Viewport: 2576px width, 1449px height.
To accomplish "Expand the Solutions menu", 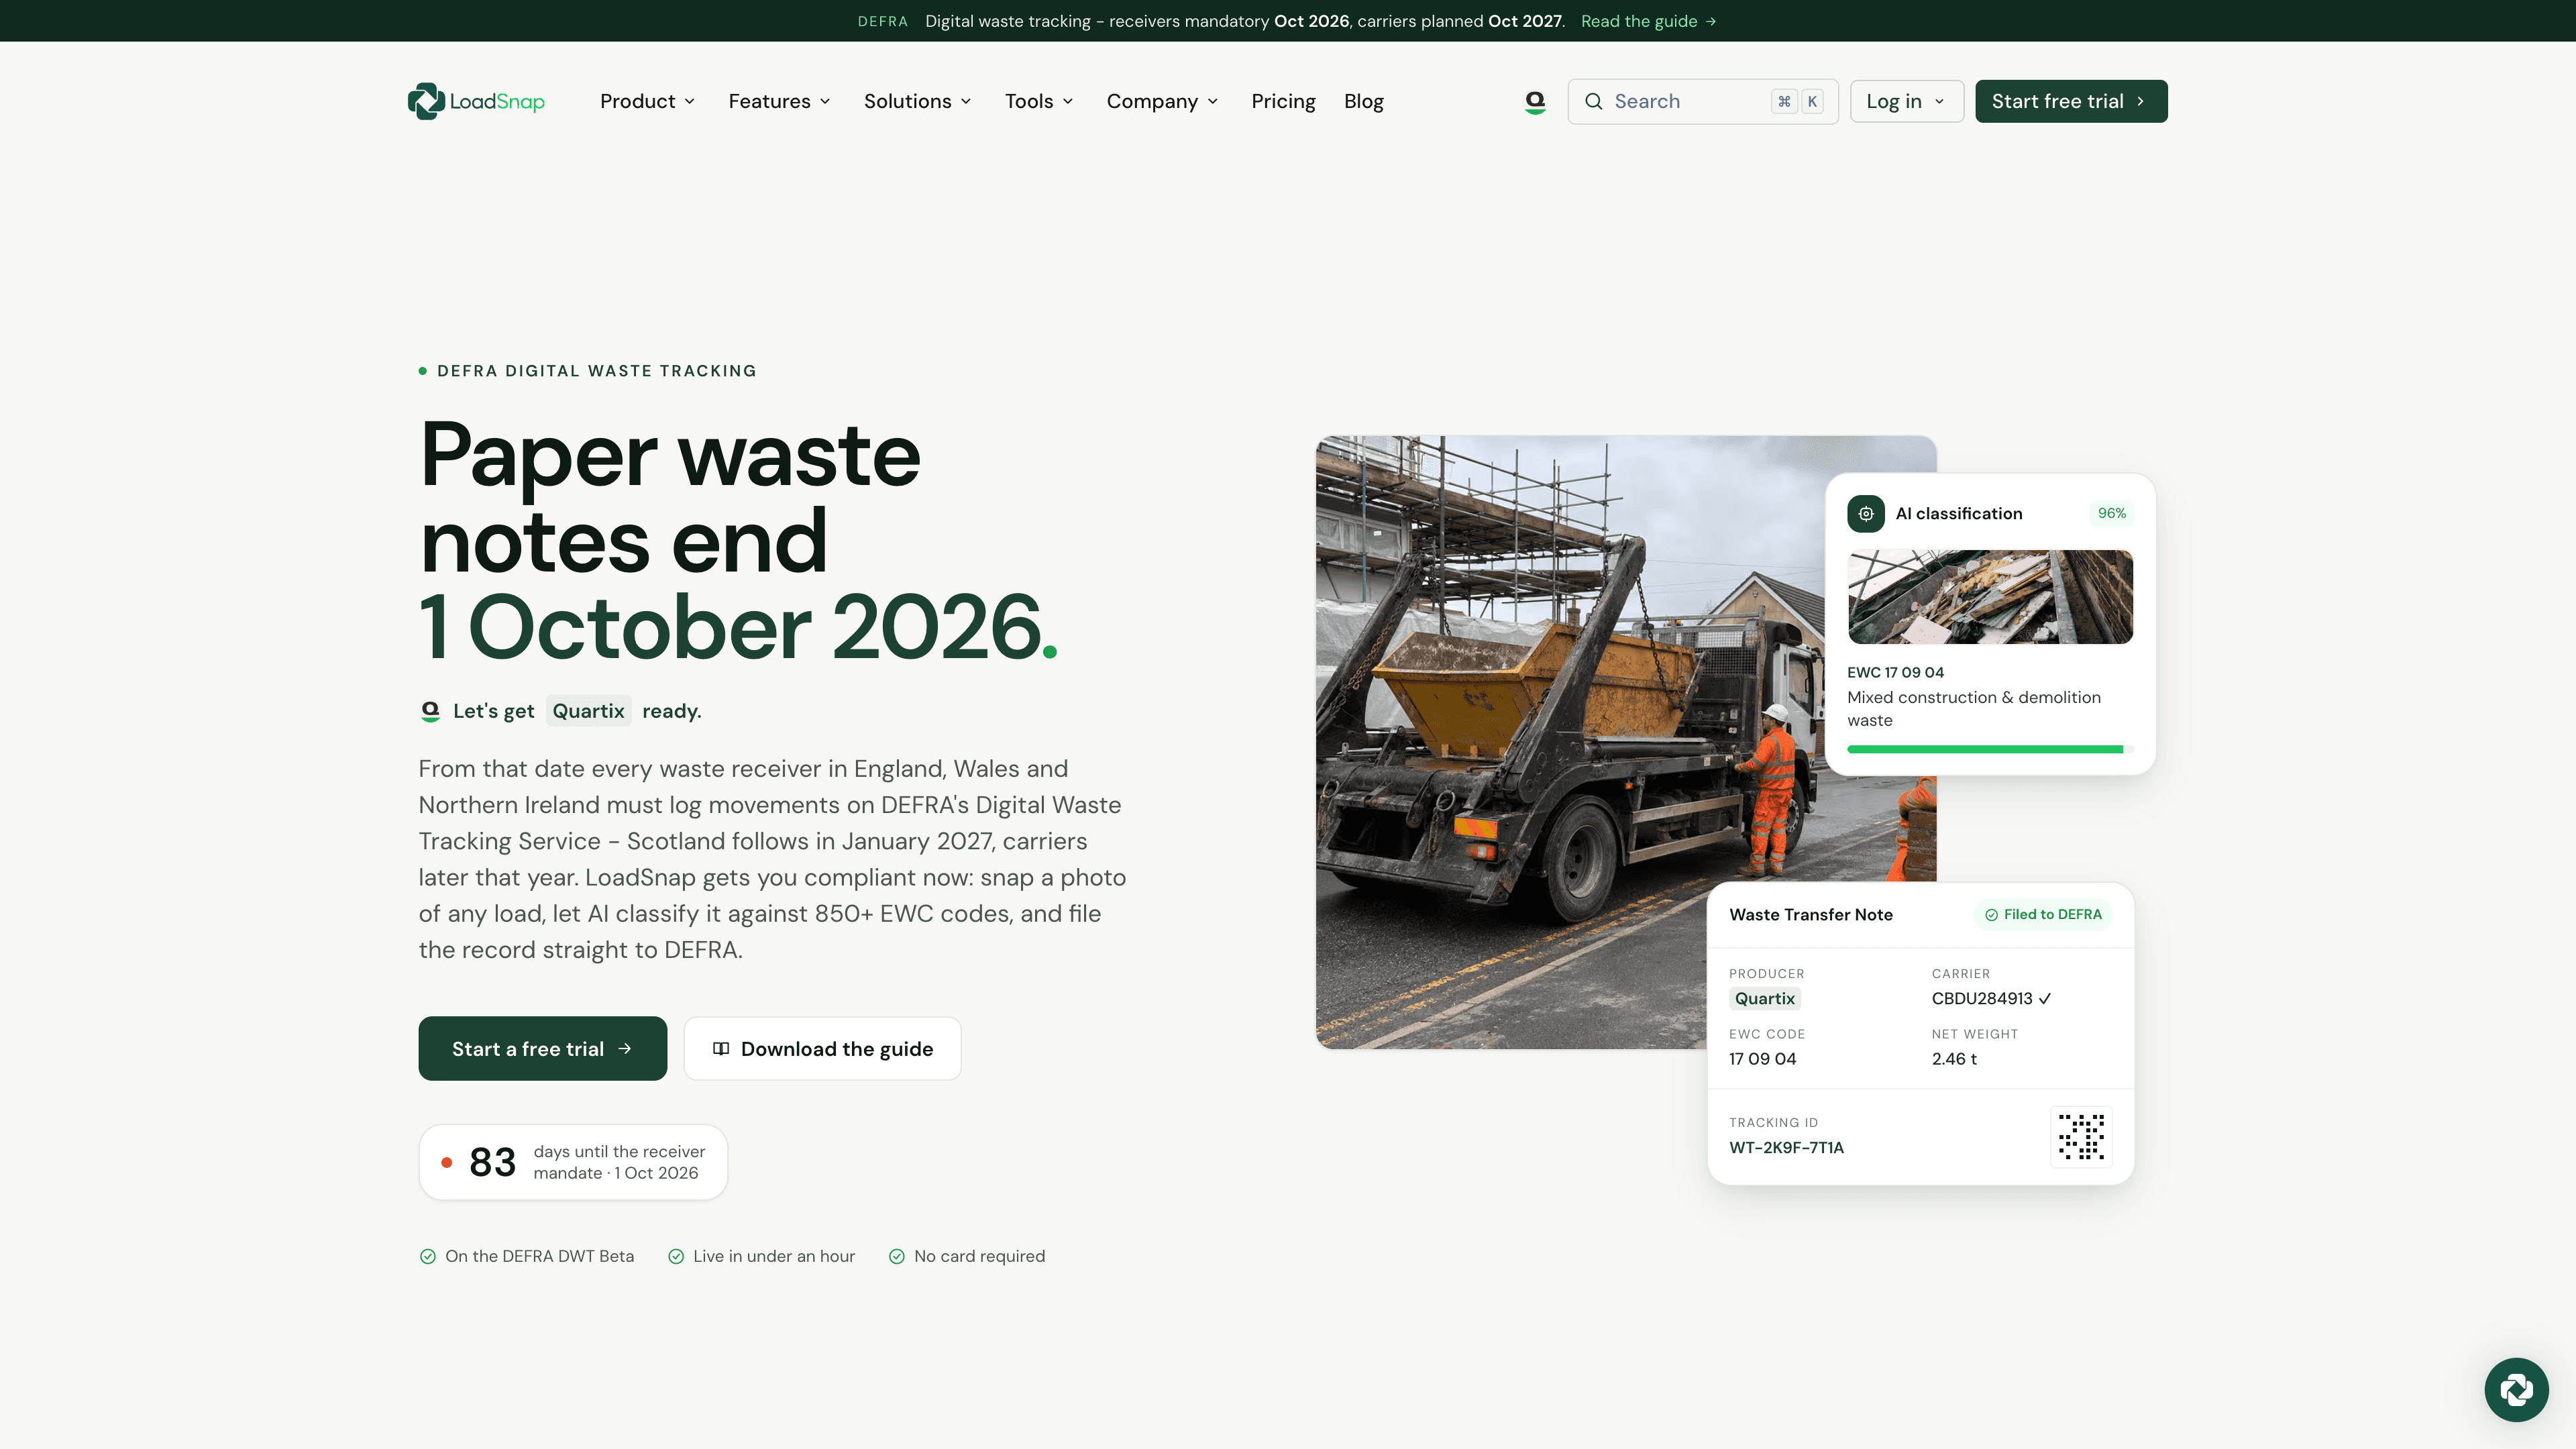I will (x=917, y=101).
